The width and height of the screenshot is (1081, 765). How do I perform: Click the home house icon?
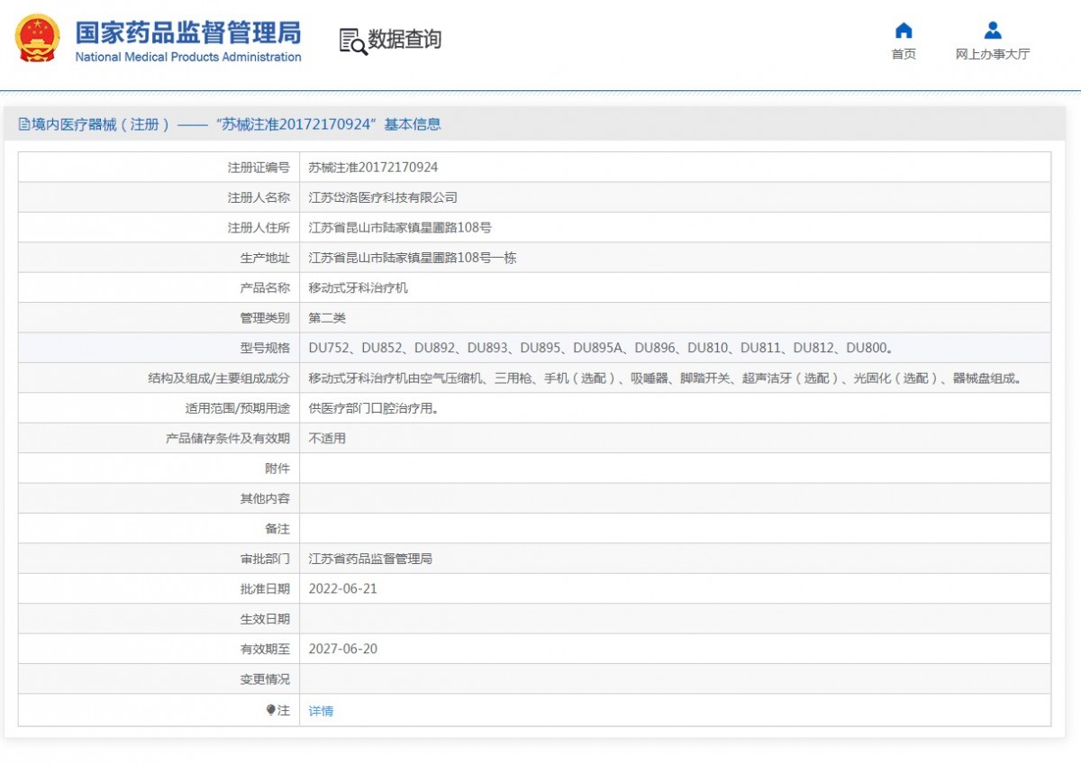(904, 31)
